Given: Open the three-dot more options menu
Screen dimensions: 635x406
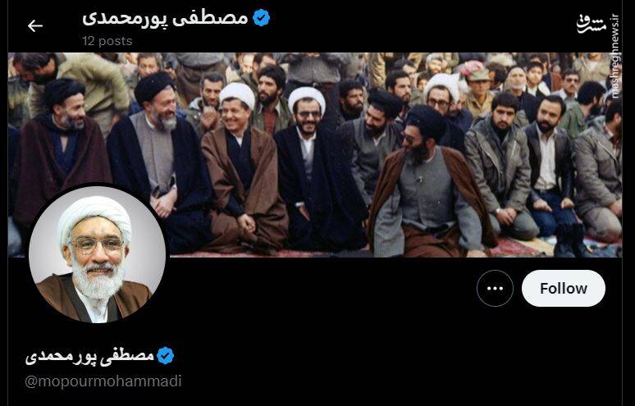Looking at the screenshot, I should tap(495, 288).
